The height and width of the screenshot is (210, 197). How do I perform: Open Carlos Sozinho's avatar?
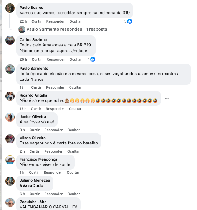(x=10, y=40)
